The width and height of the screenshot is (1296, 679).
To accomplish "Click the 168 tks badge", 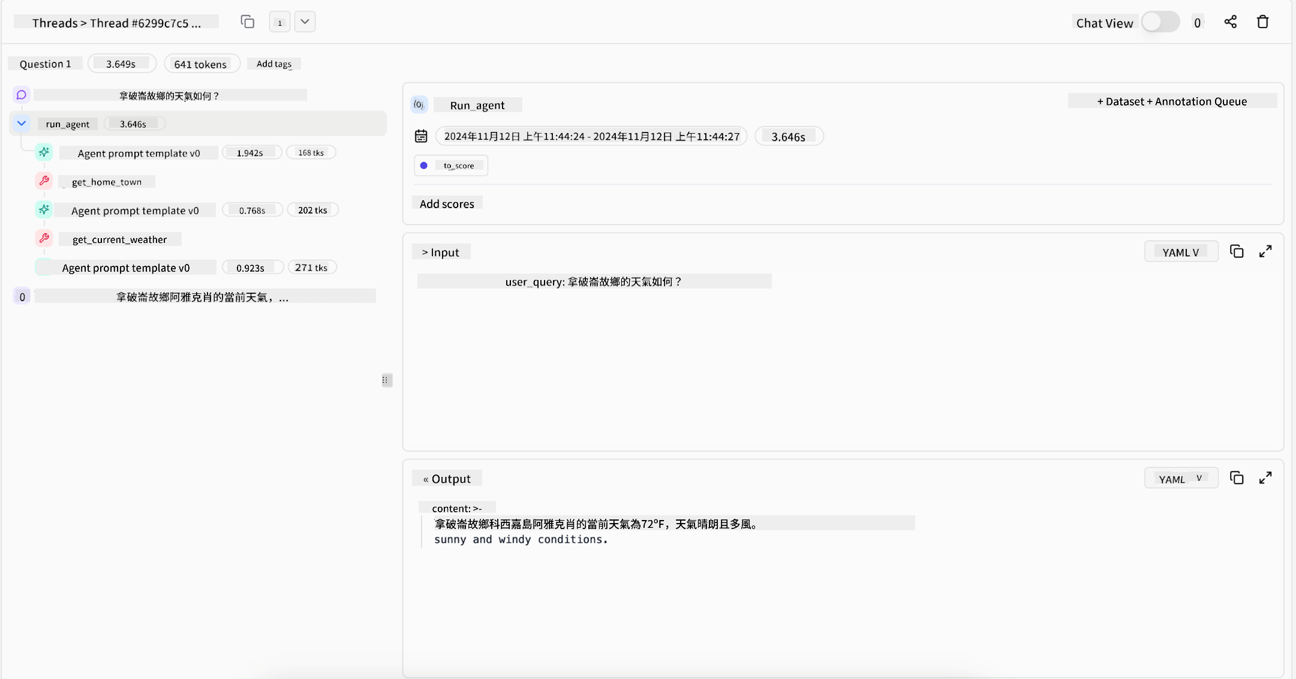I will [311, 152].
